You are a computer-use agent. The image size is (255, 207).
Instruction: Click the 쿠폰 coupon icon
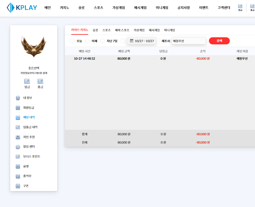tap(18, 186)
